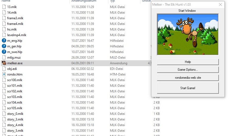Image resolution: width=233 pixels, height=136 pixels.
Task: Select file name melker.exe
Action: [15, 63]
